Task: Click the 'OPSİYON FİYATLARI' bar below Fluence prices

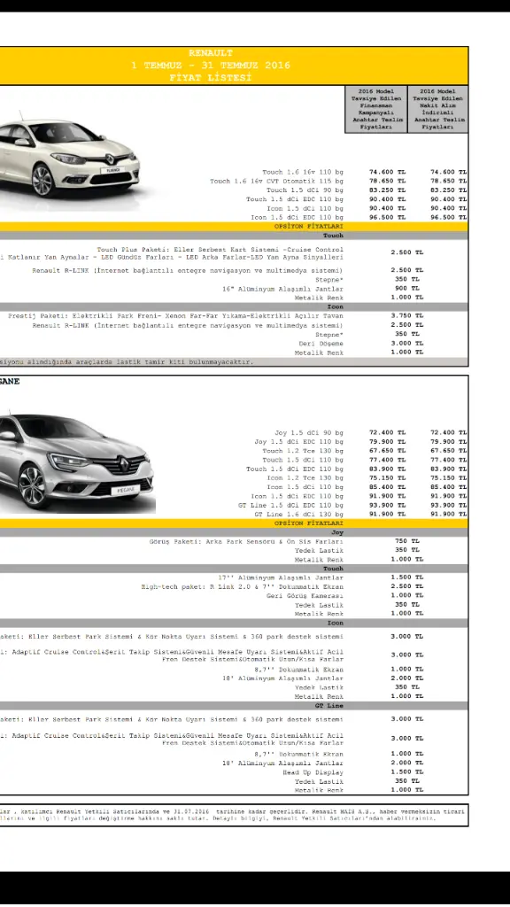Action: click(x=234, y=227)
